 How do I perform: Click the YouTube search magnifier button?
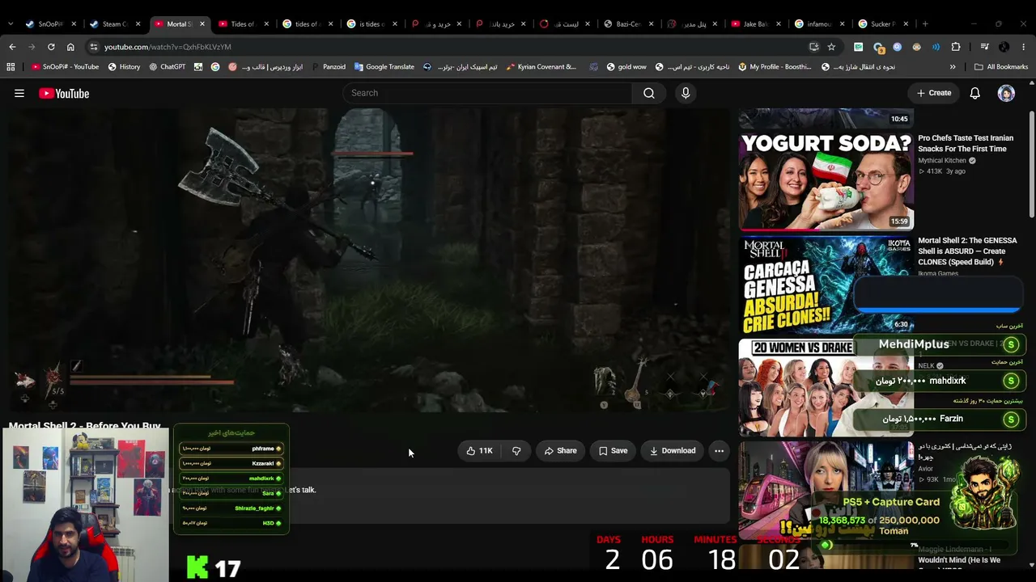click(649, 93)
